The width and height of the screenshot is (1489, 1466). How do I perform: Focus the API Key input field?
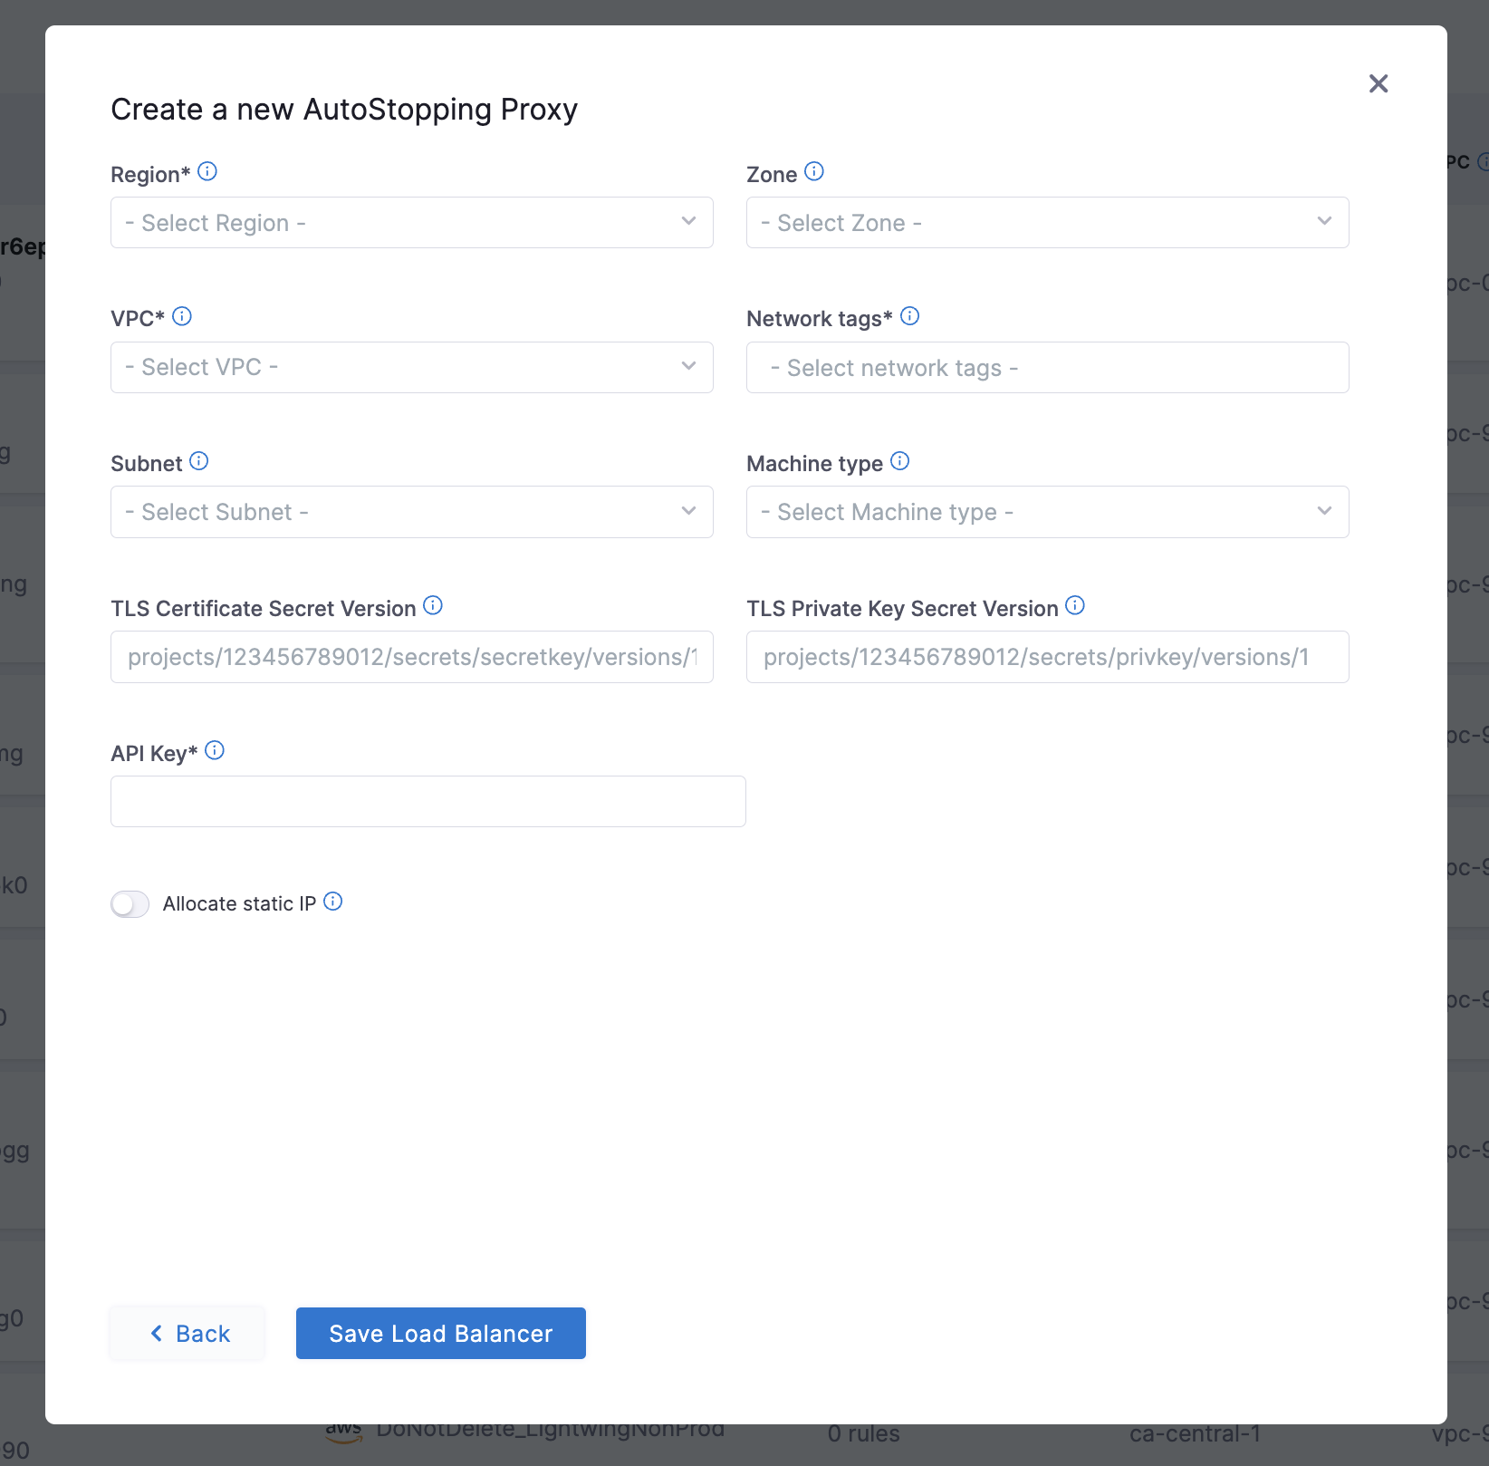pos(428,801)
